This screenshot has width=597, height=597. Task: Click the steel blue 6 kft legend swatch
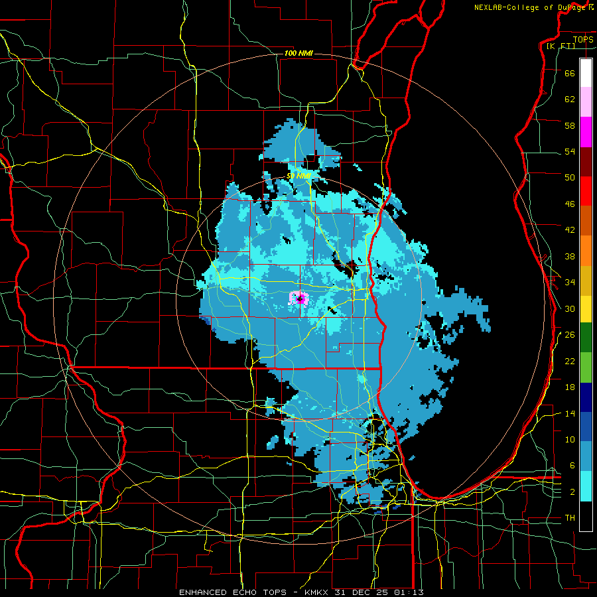click(x=586, y=456)
